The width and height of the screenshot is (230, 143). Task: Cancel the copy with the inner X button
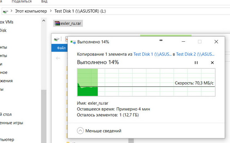pos(212,63)
